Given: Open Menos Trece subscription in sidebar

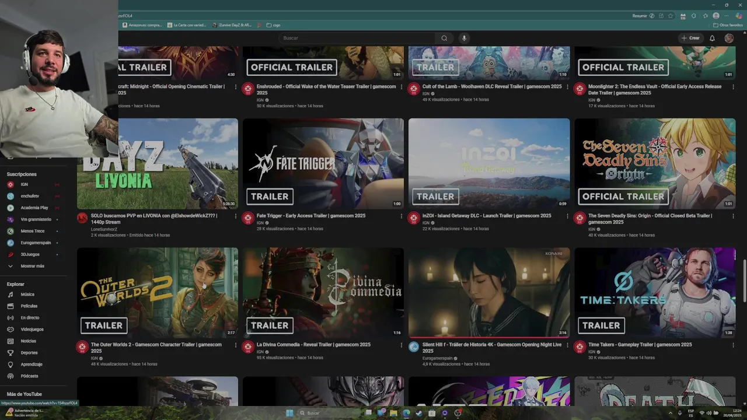Looking at the screenshot, I should (x=33, y=231).
